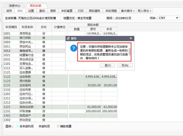Click 期初建账 toolbar button
183x136 pixels.
(95, 11)
